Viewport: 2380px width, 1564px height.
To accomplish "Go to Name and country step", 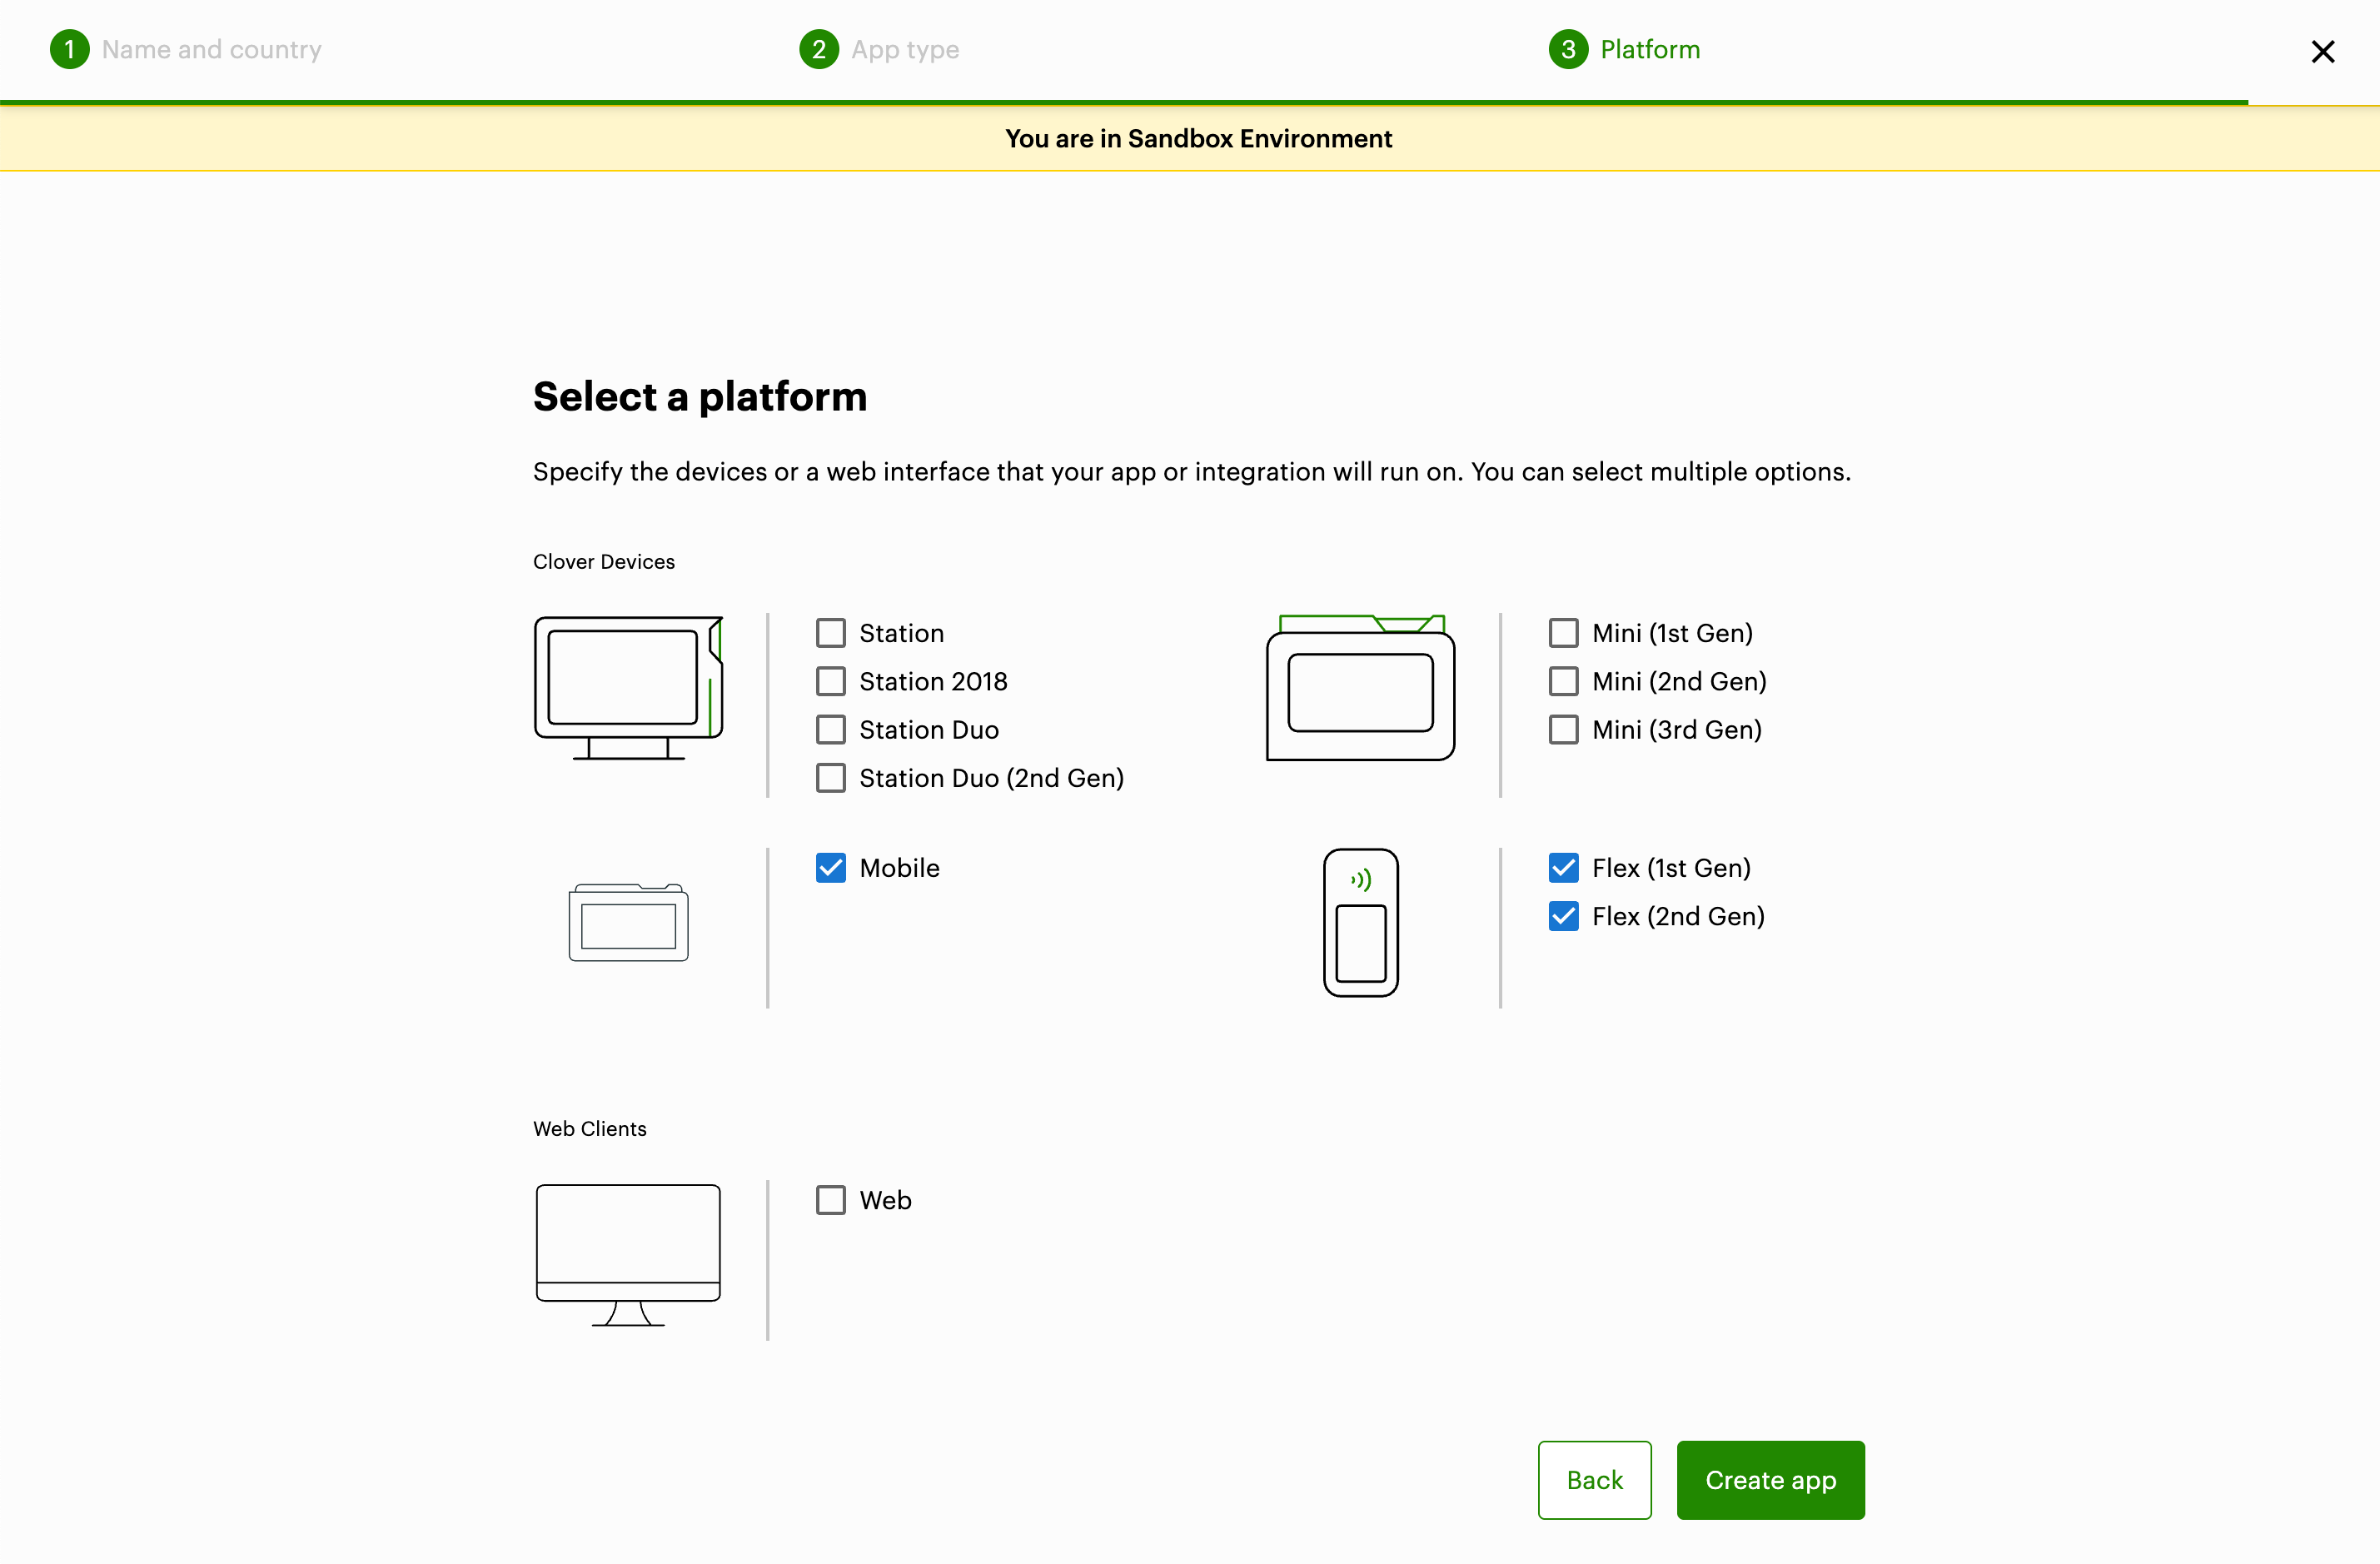I will tap(211, 49).
